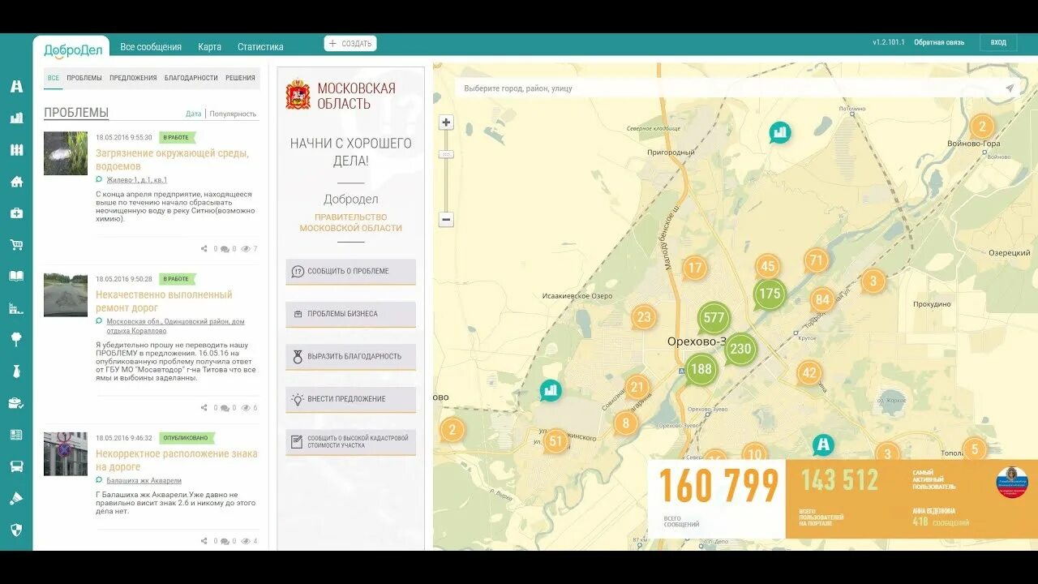Open the Обратная связь link
Image resolution: width=1038 pixels, height=584 pixels.
pyautogui.click(x=939, y=42)
